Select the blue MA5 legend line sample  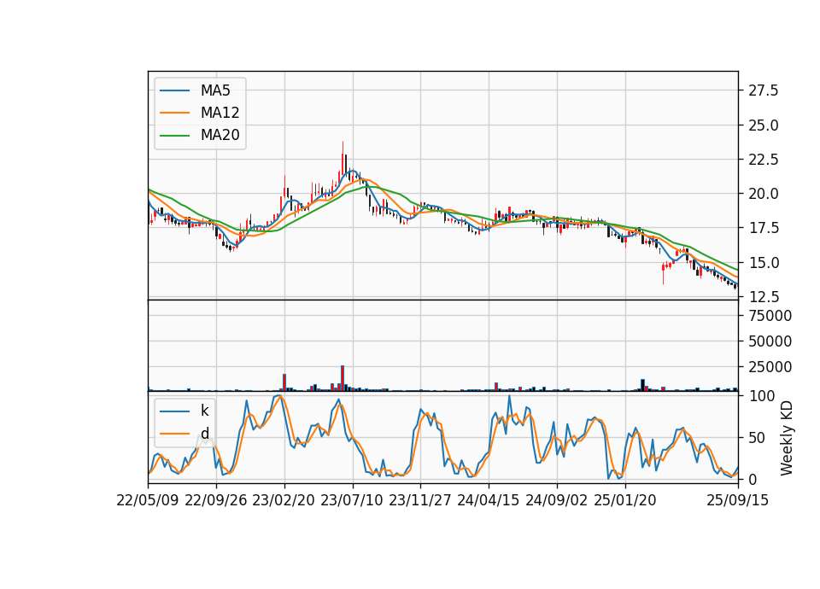tap(174, 91)
